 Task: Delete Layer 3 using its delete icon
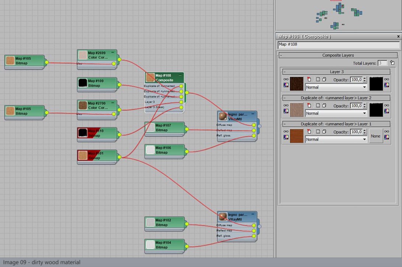(x=309, y=79)
